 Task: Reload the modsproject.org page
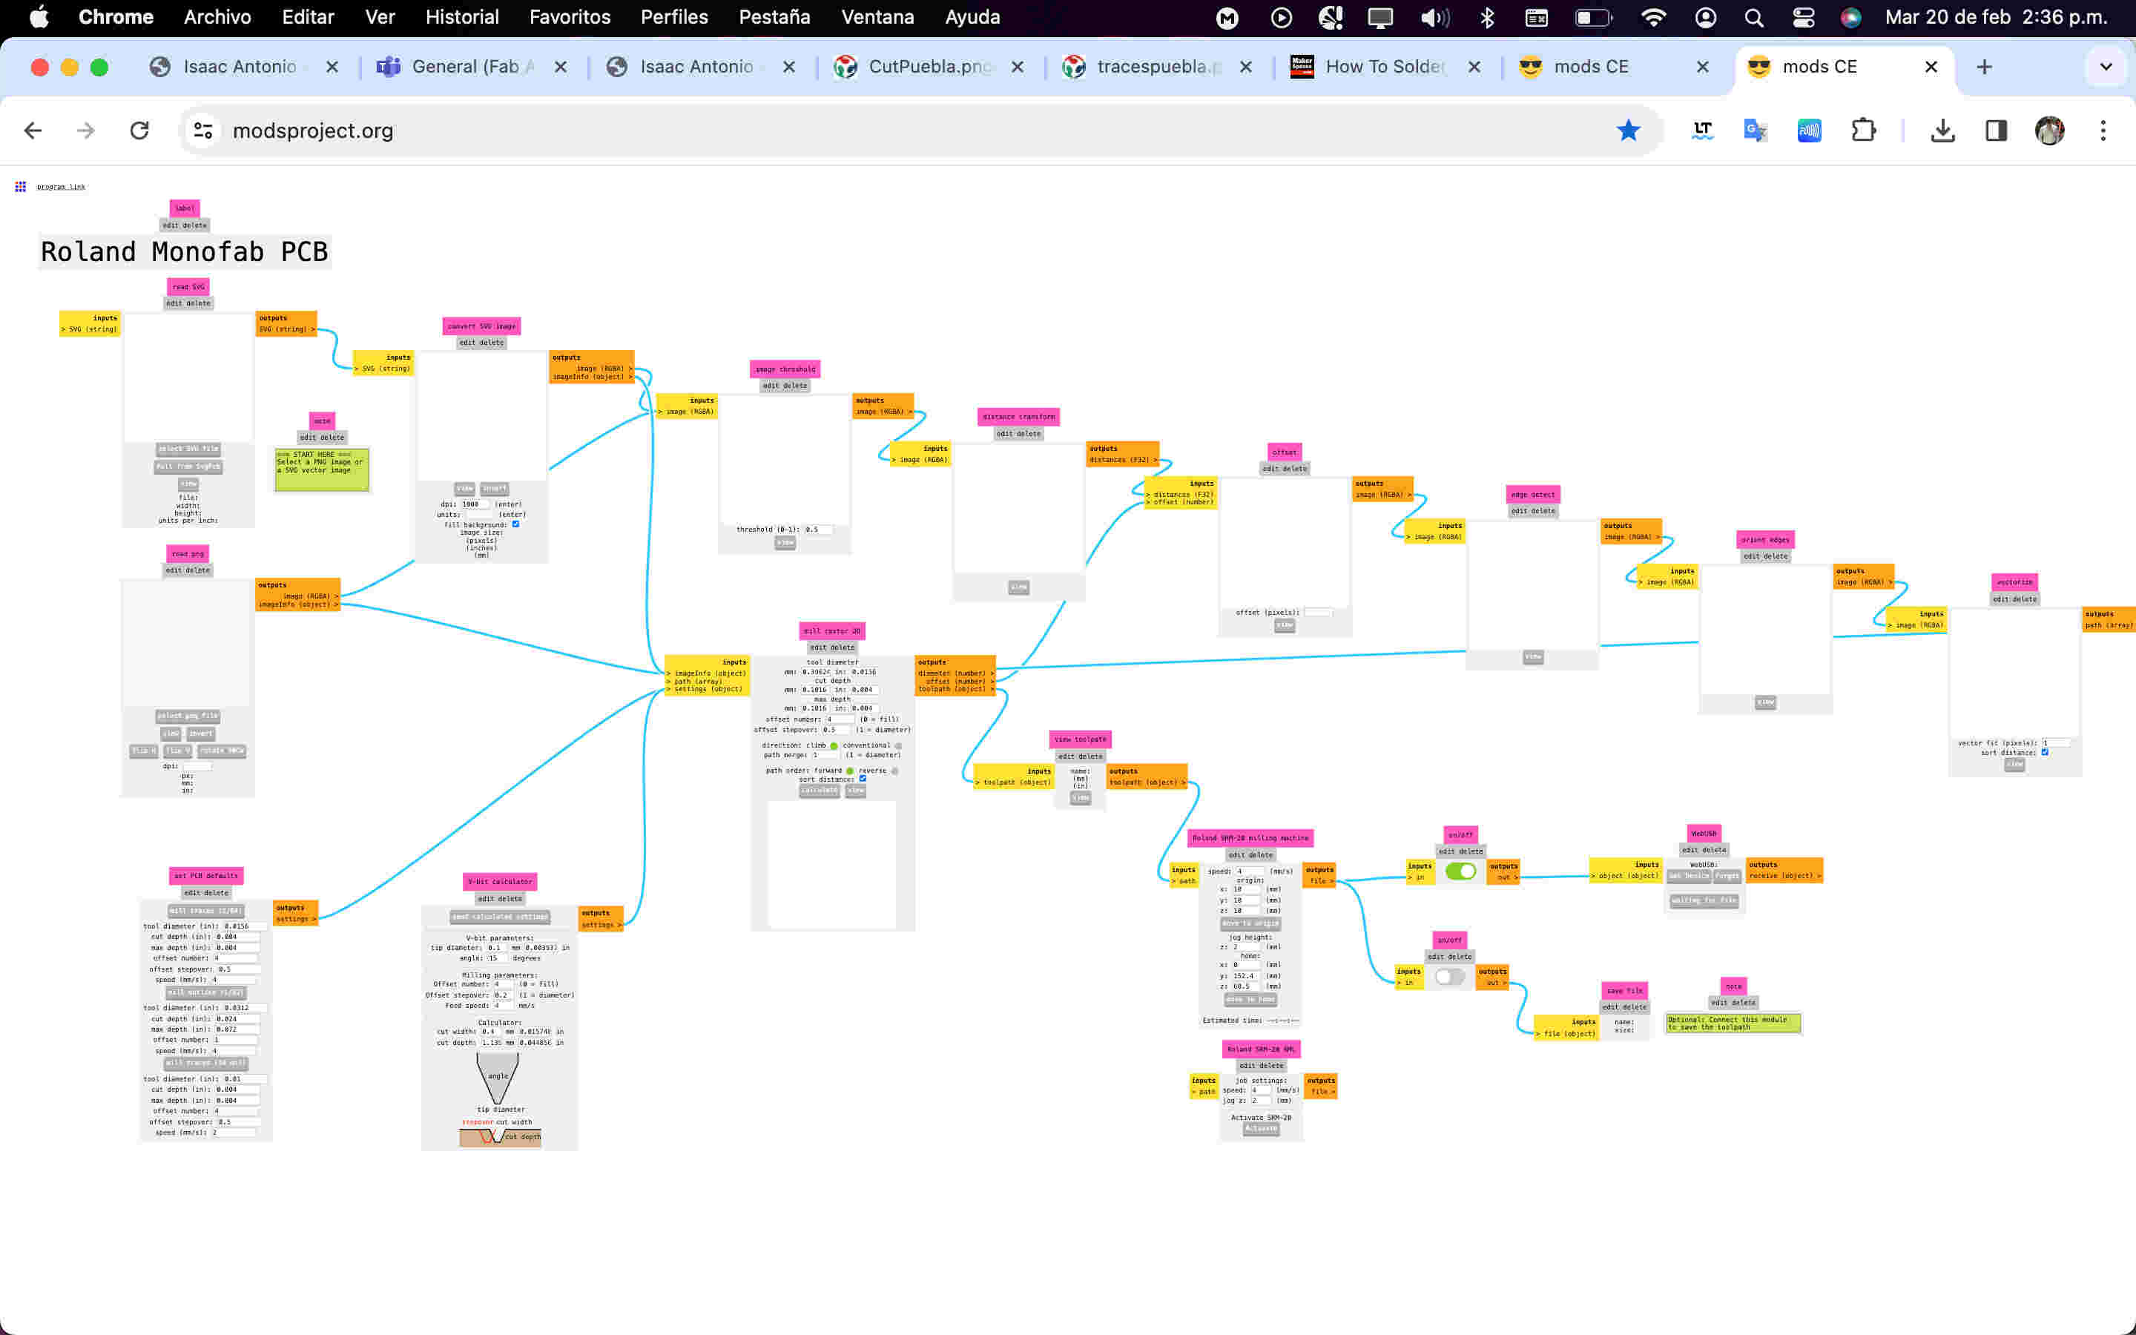pyautogui.click(x=139, y=131)
